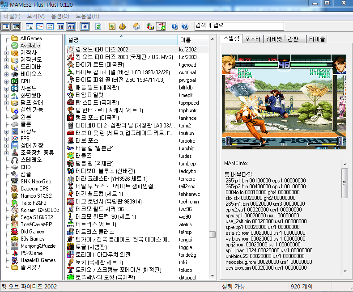Select the HazeMD Games folder icon
353x292 pixels.
15,260
